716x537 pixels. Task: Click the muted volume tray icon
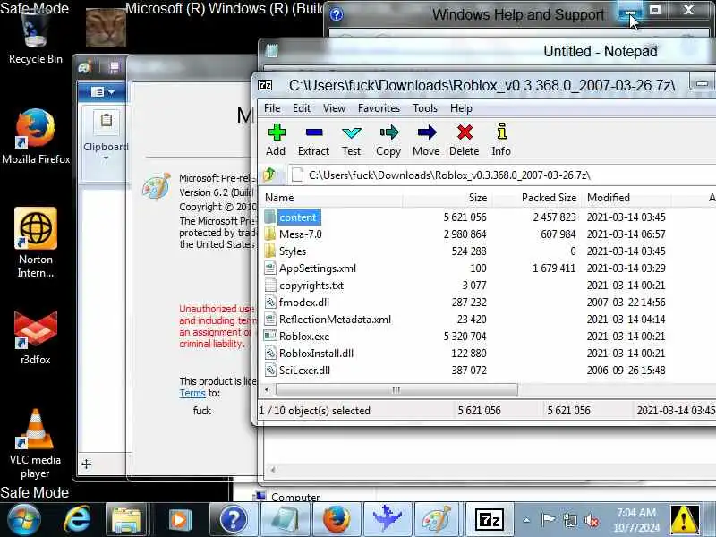click(592, 520)
